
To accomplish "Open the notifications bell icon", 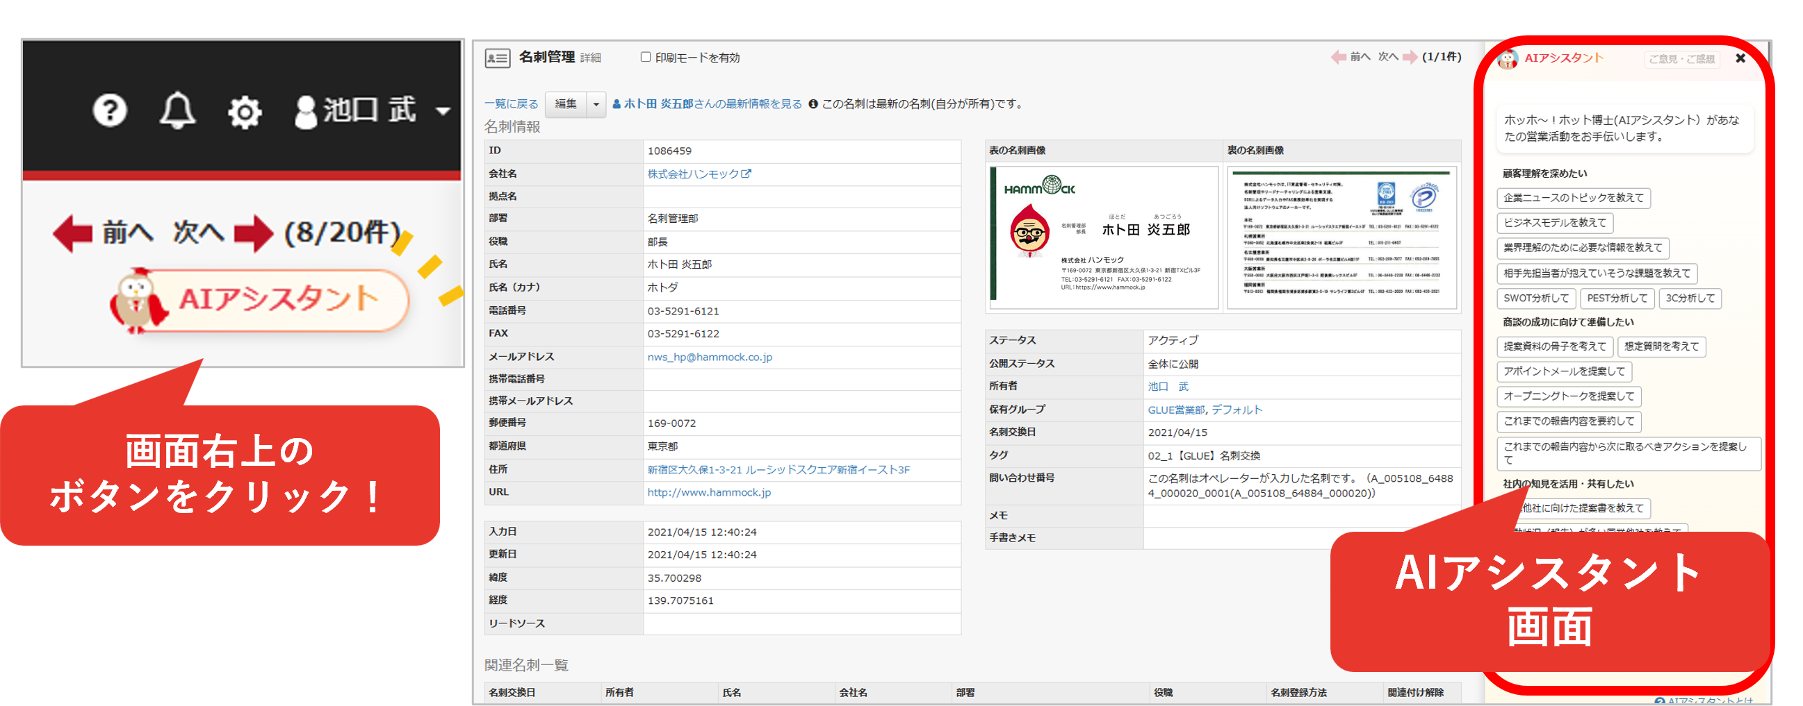I will [177, 110].
